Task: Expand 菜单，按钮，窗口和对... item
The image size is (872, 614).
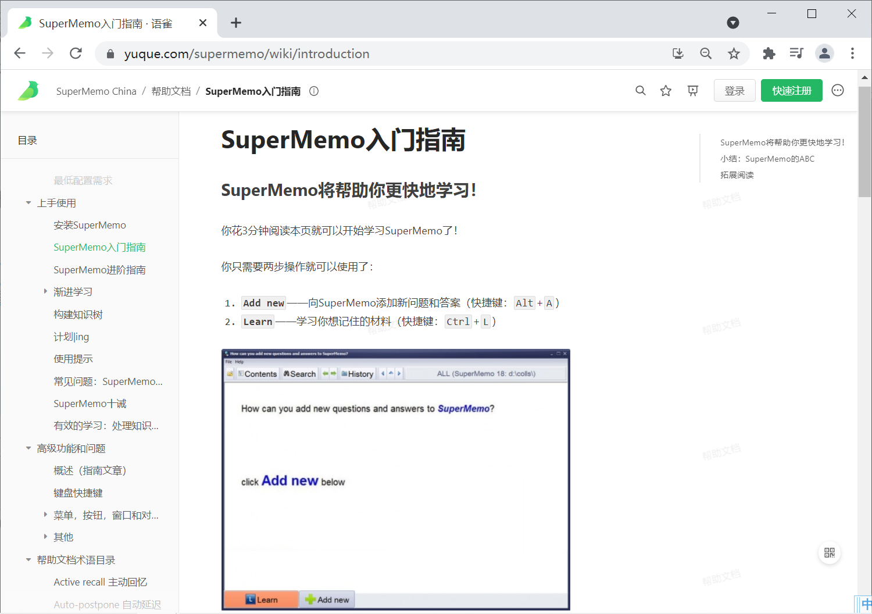Action: (45, 515)
